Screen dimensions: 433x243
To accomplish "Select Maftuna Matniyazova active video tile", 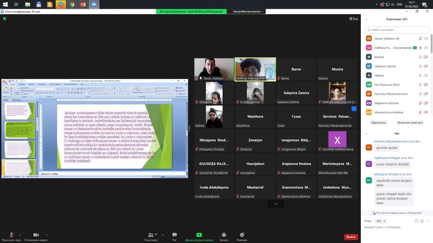I will [x=255, y=69].
